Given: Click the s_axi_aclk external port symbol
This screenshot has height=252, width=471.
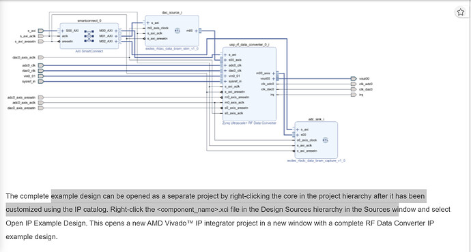Looking at the screenshot, I should tap(41, 36).
